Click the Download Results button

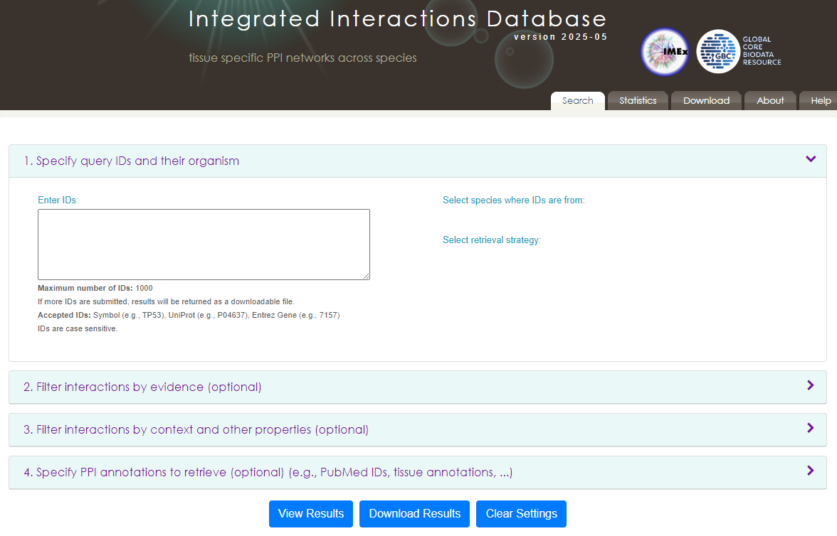tap(414, 514)
